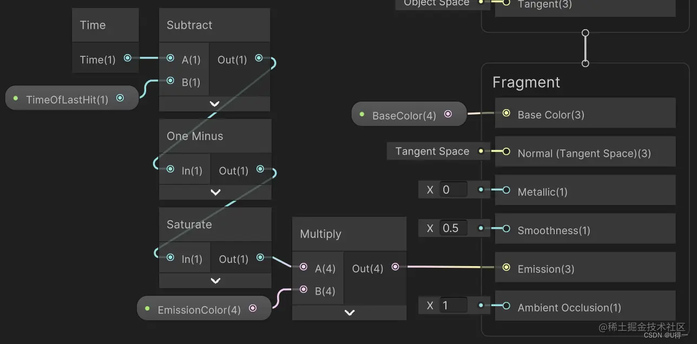Click the B(4) input port on Multiply node

[x=304, y=289]
